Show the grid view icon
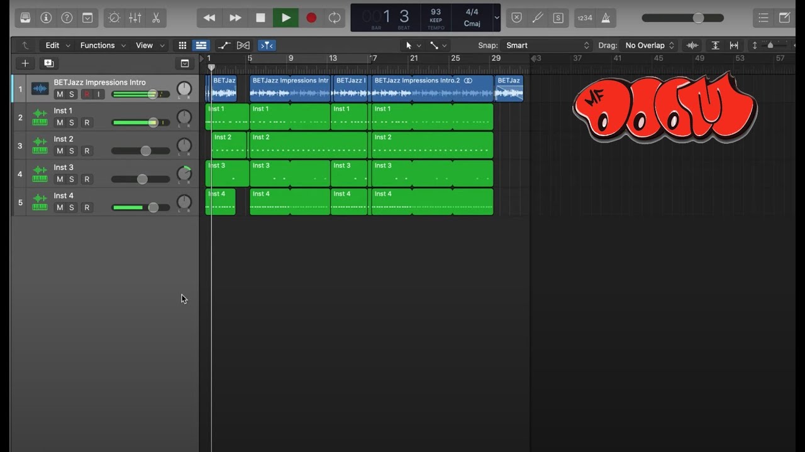The height and width of the screenshot is (452, 805). pyautogui.click(x=182, y=45)
